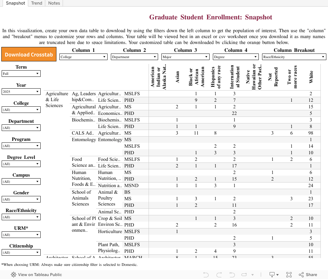Viewport: 328px width, 279px height.
Task: Click the View on Tableau Public link
Action: coord(40,275)
